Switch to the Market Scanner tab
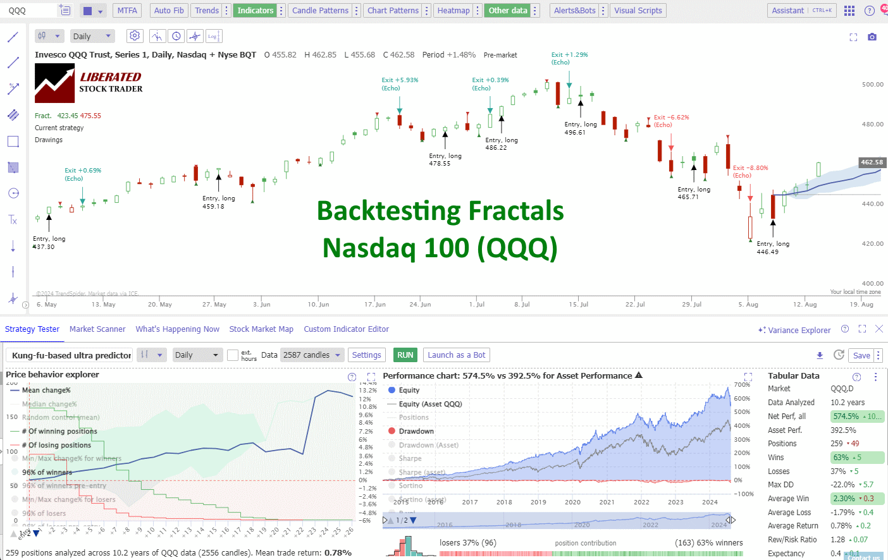888x560 pixels. pyautogui.click(x=97, y=329)
